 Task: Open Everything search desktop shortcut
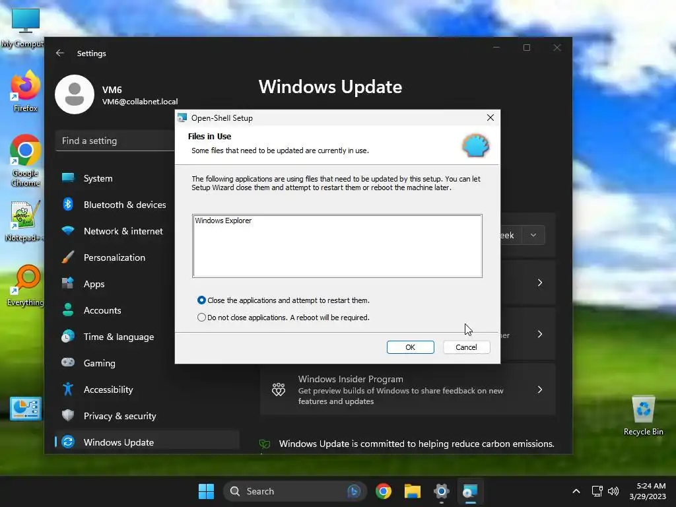pyautogui.click(x=26, y=285)
